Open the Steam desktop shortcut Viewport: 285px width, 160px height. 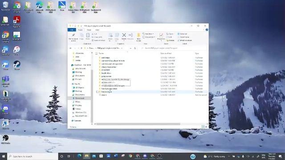point(17,65)
